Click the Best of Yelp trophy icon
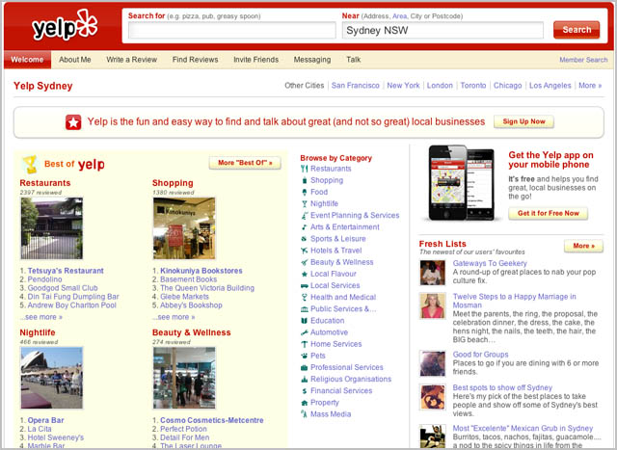617x450 pixels. [x=31, y=164]
